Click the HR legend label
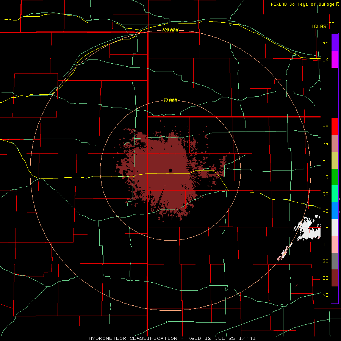Viewport: 341px width, 341px height. click(325, 177)
